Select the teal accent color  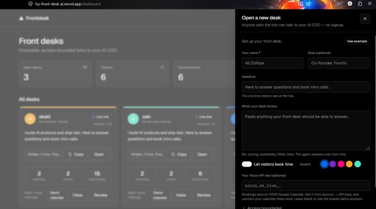[357, 164]
